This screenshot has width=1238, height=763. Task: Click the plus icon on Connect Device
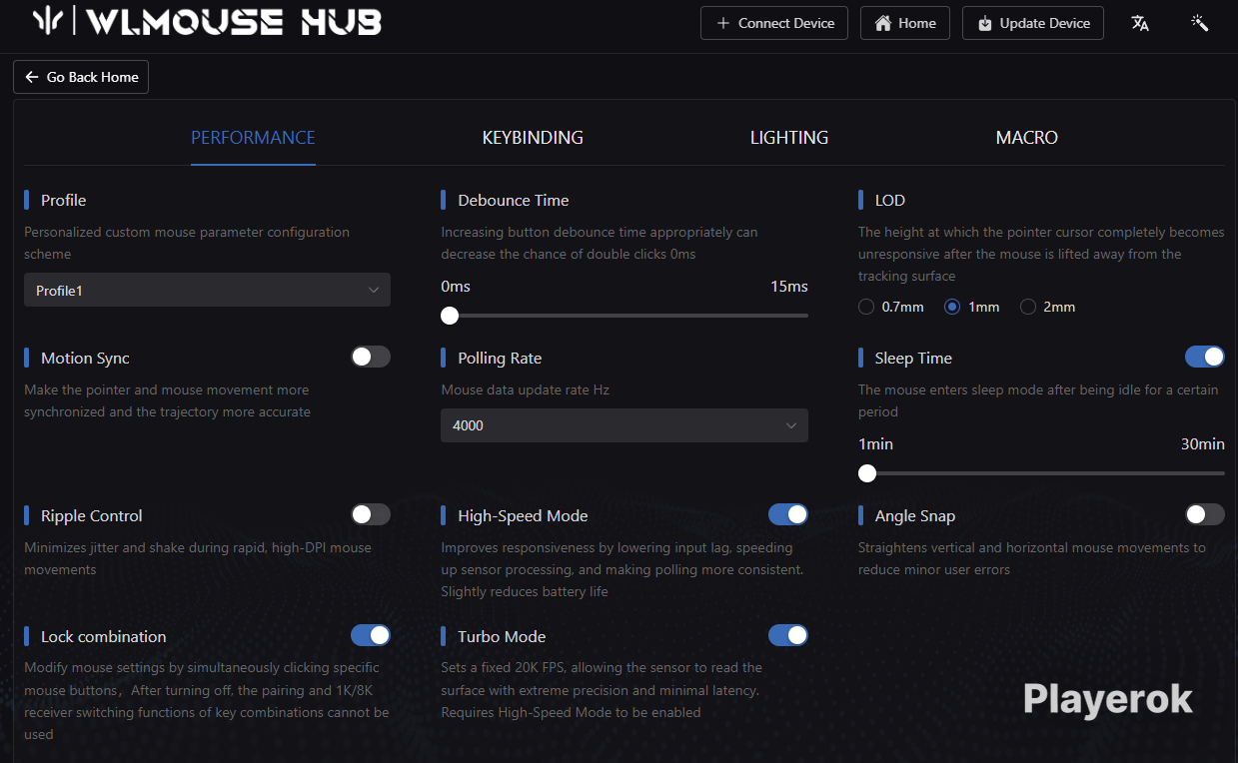(722, 23)
